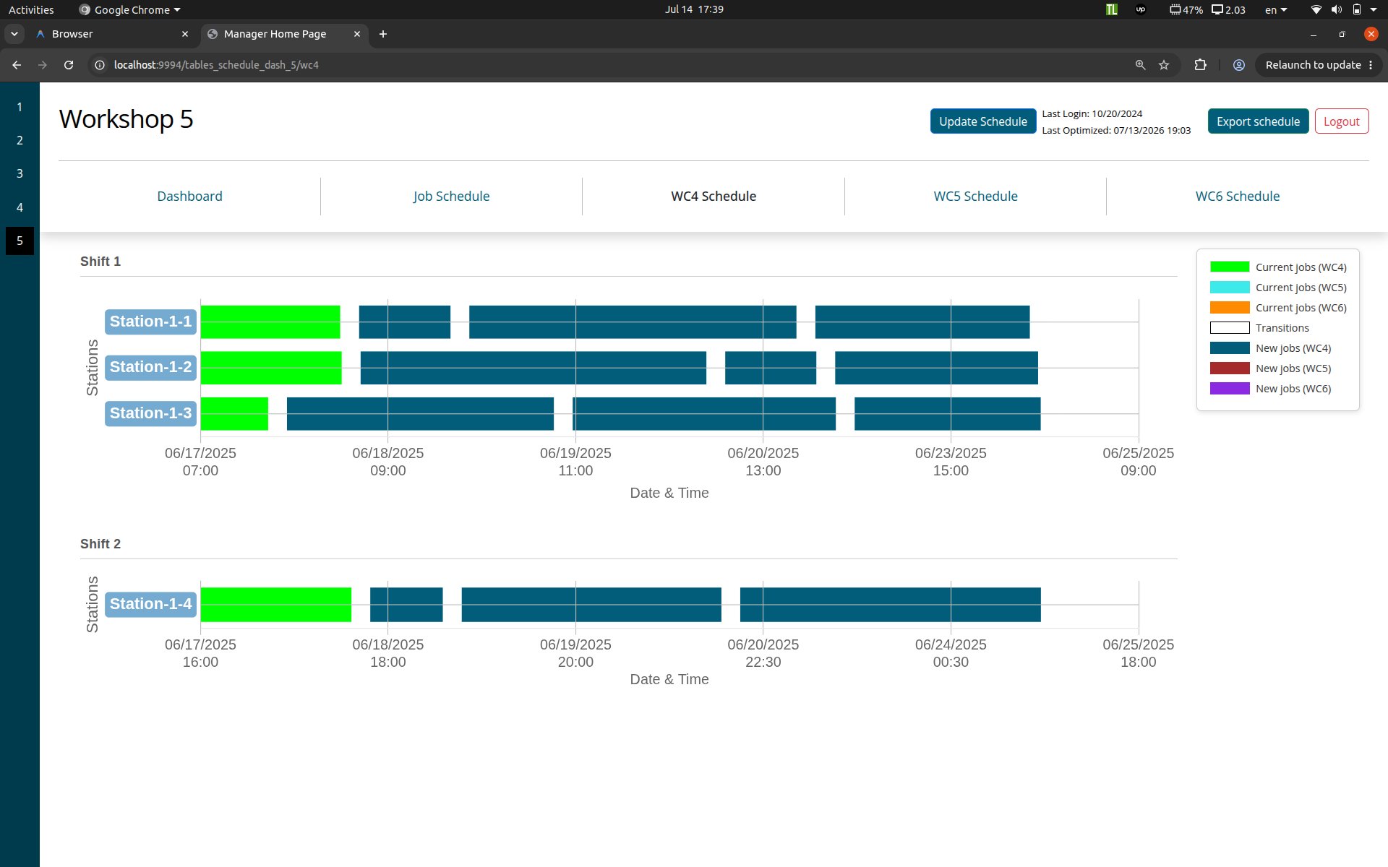Bookmark page with star icon

(1164, 65)
